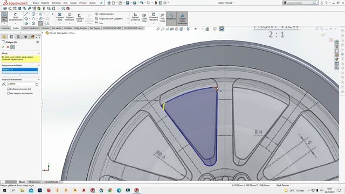Click the Taşı move entities button
Viewport: 345px width, 194px height.
99,23
